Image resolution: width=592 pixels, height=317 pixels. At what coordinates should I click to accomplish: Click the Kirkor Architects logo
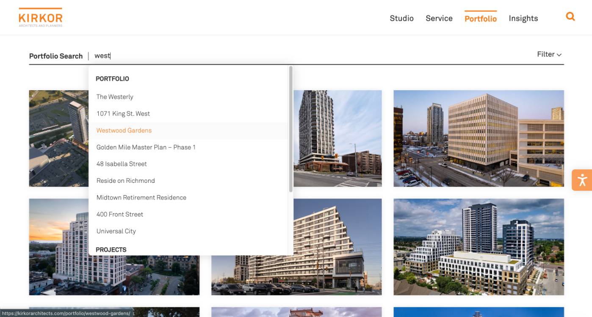coord(41,17)
